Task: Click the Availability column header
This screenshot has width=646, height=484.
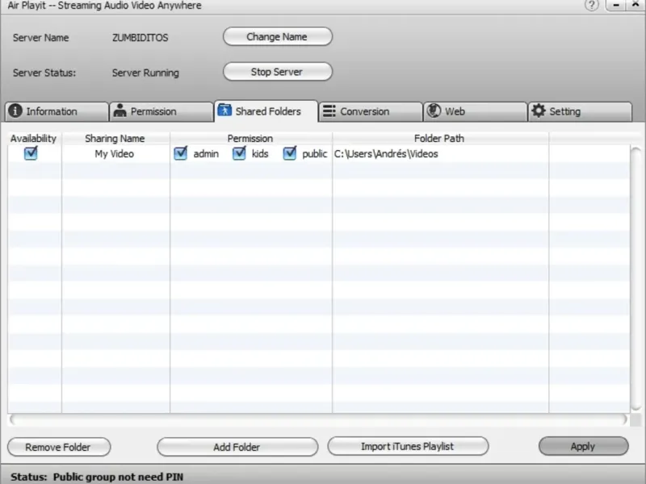Action: (33, 138)
